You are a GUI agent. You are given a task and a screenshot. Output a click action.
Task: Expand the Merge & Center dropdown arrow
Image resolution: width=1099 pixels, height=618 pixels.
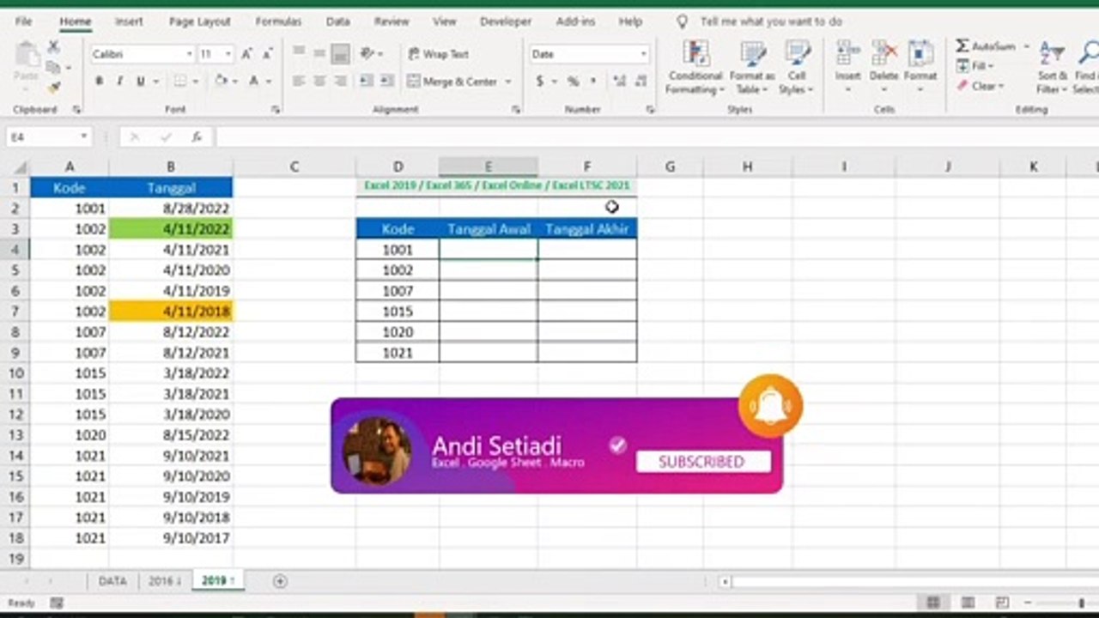[x=508, y=82]
